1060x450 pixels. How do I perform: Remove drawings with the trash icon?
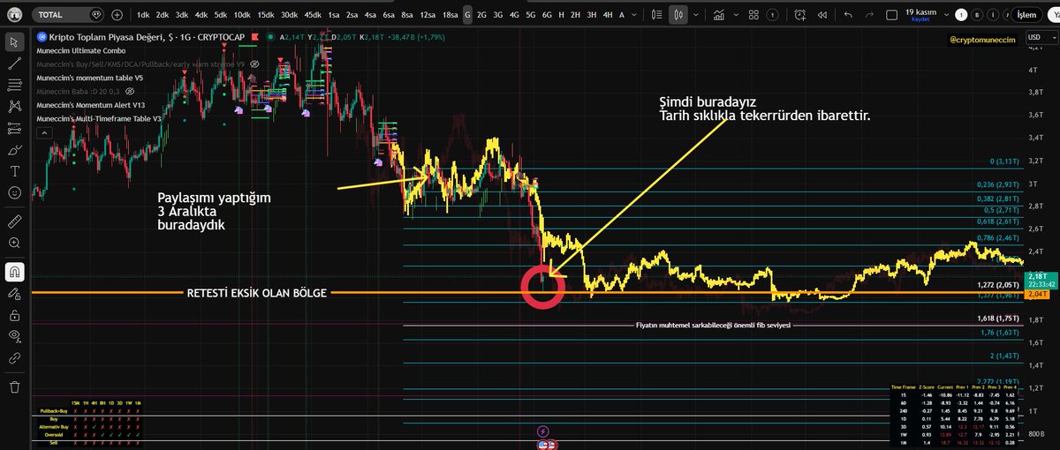pos(14,386)
